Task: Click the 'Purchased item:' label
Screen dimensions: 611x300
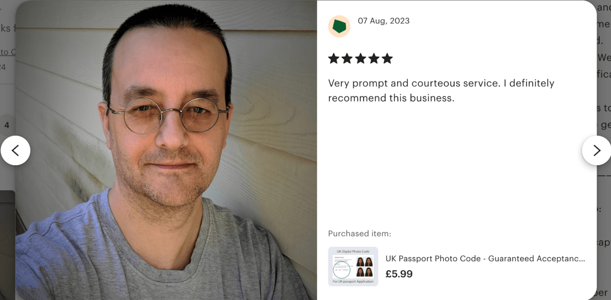Action: pos(360,233)
